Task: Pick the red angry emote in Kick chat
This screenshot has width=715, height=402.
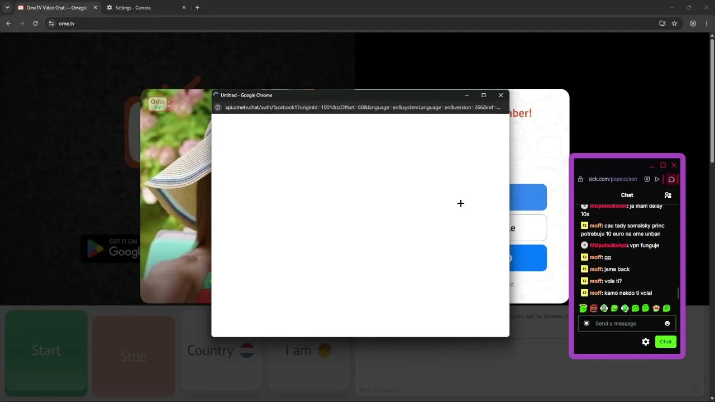Action: pyautogui.click(x=593, y=308)
